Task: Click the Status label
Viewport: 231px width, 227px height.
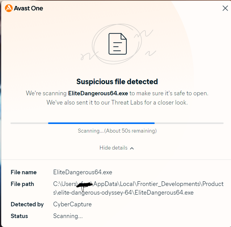Action: click(19, 216)
